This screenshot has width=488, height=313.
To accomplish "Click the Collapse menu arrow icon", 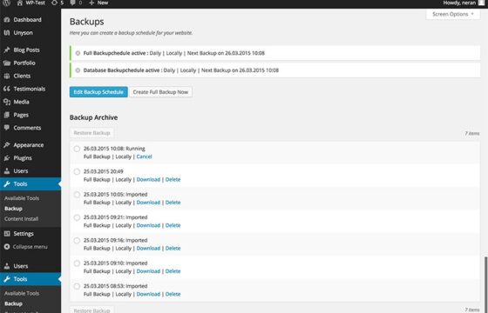I will pyautogui.click(x=7, y=247).
